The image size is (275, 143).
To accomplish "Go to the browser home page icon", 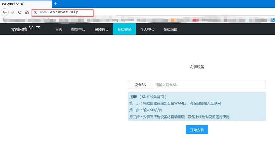I will 27,12.
